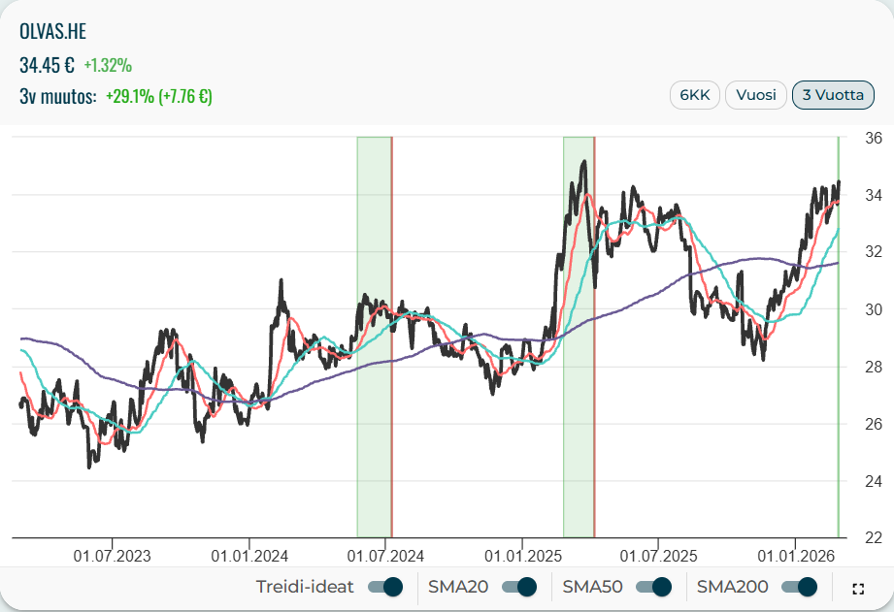The image size is (894, 612).
Task: Click the green trade zone before 01.07.2024
Action: click(x=374, y=436)
